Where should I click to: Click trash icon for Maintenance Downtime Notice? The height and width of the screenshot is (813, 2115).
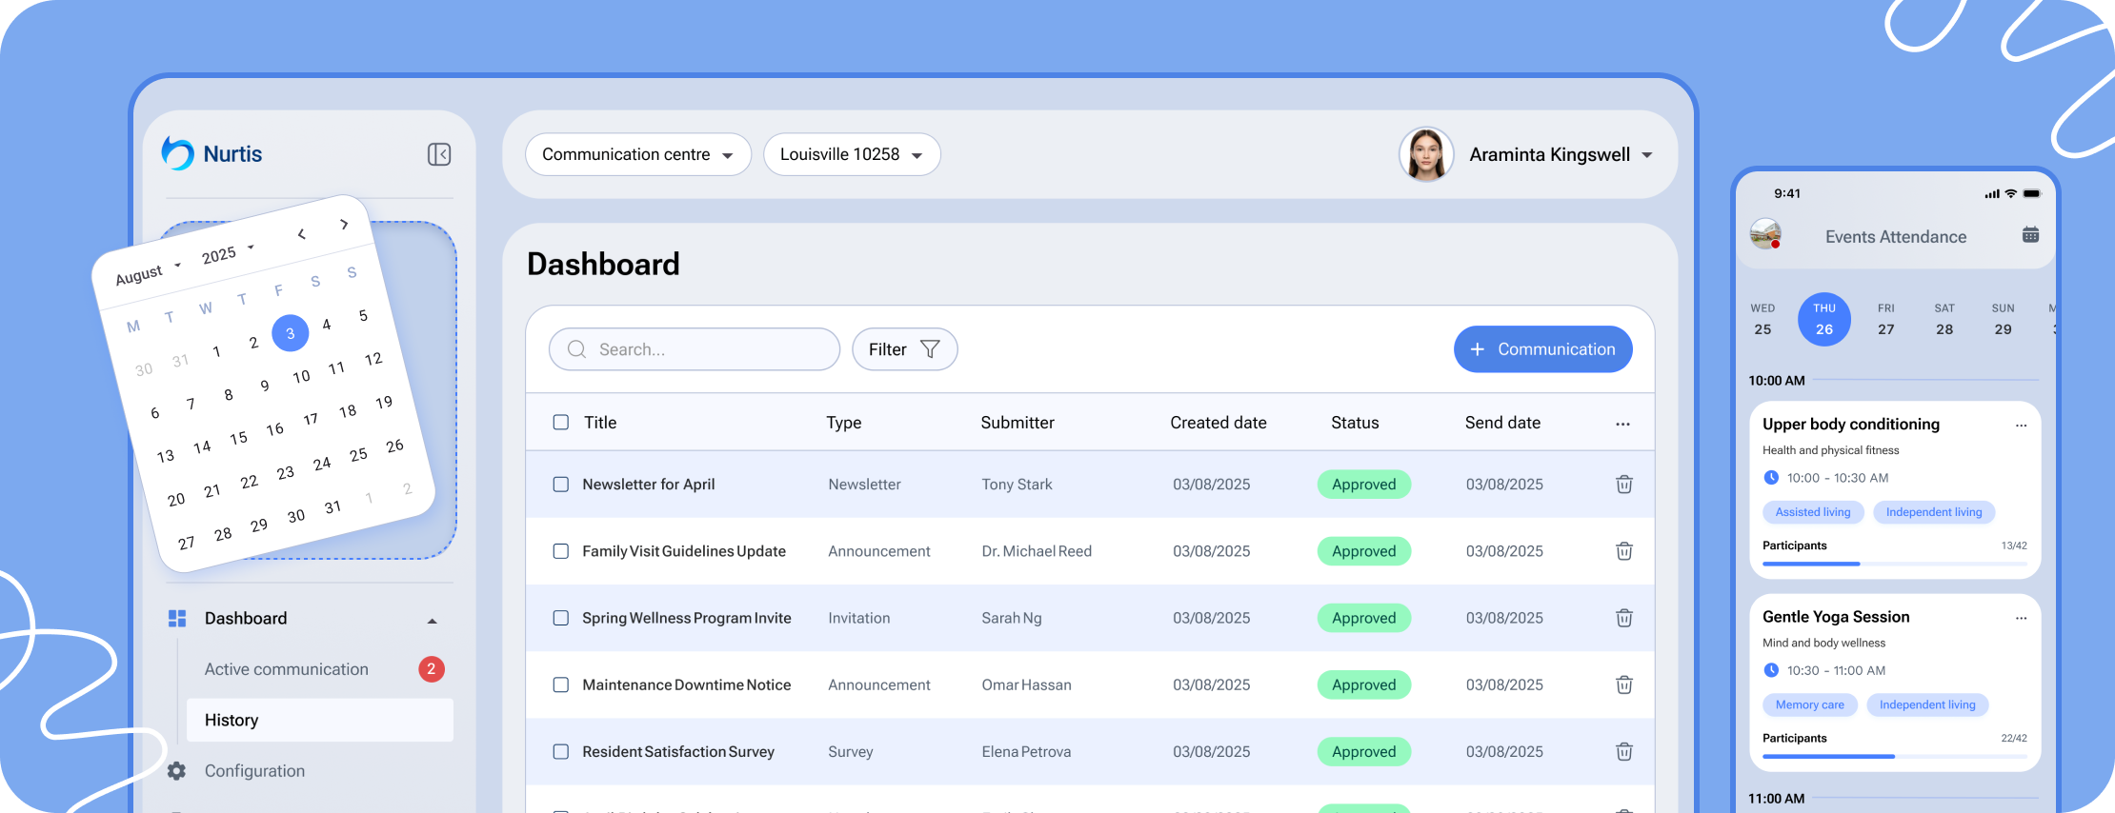click(1624, 684)
